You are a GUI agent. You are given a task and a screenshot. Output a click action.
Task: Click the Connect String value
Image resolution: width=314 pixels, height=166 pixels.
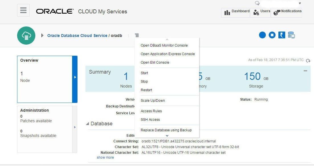click(x=179, y=141)
